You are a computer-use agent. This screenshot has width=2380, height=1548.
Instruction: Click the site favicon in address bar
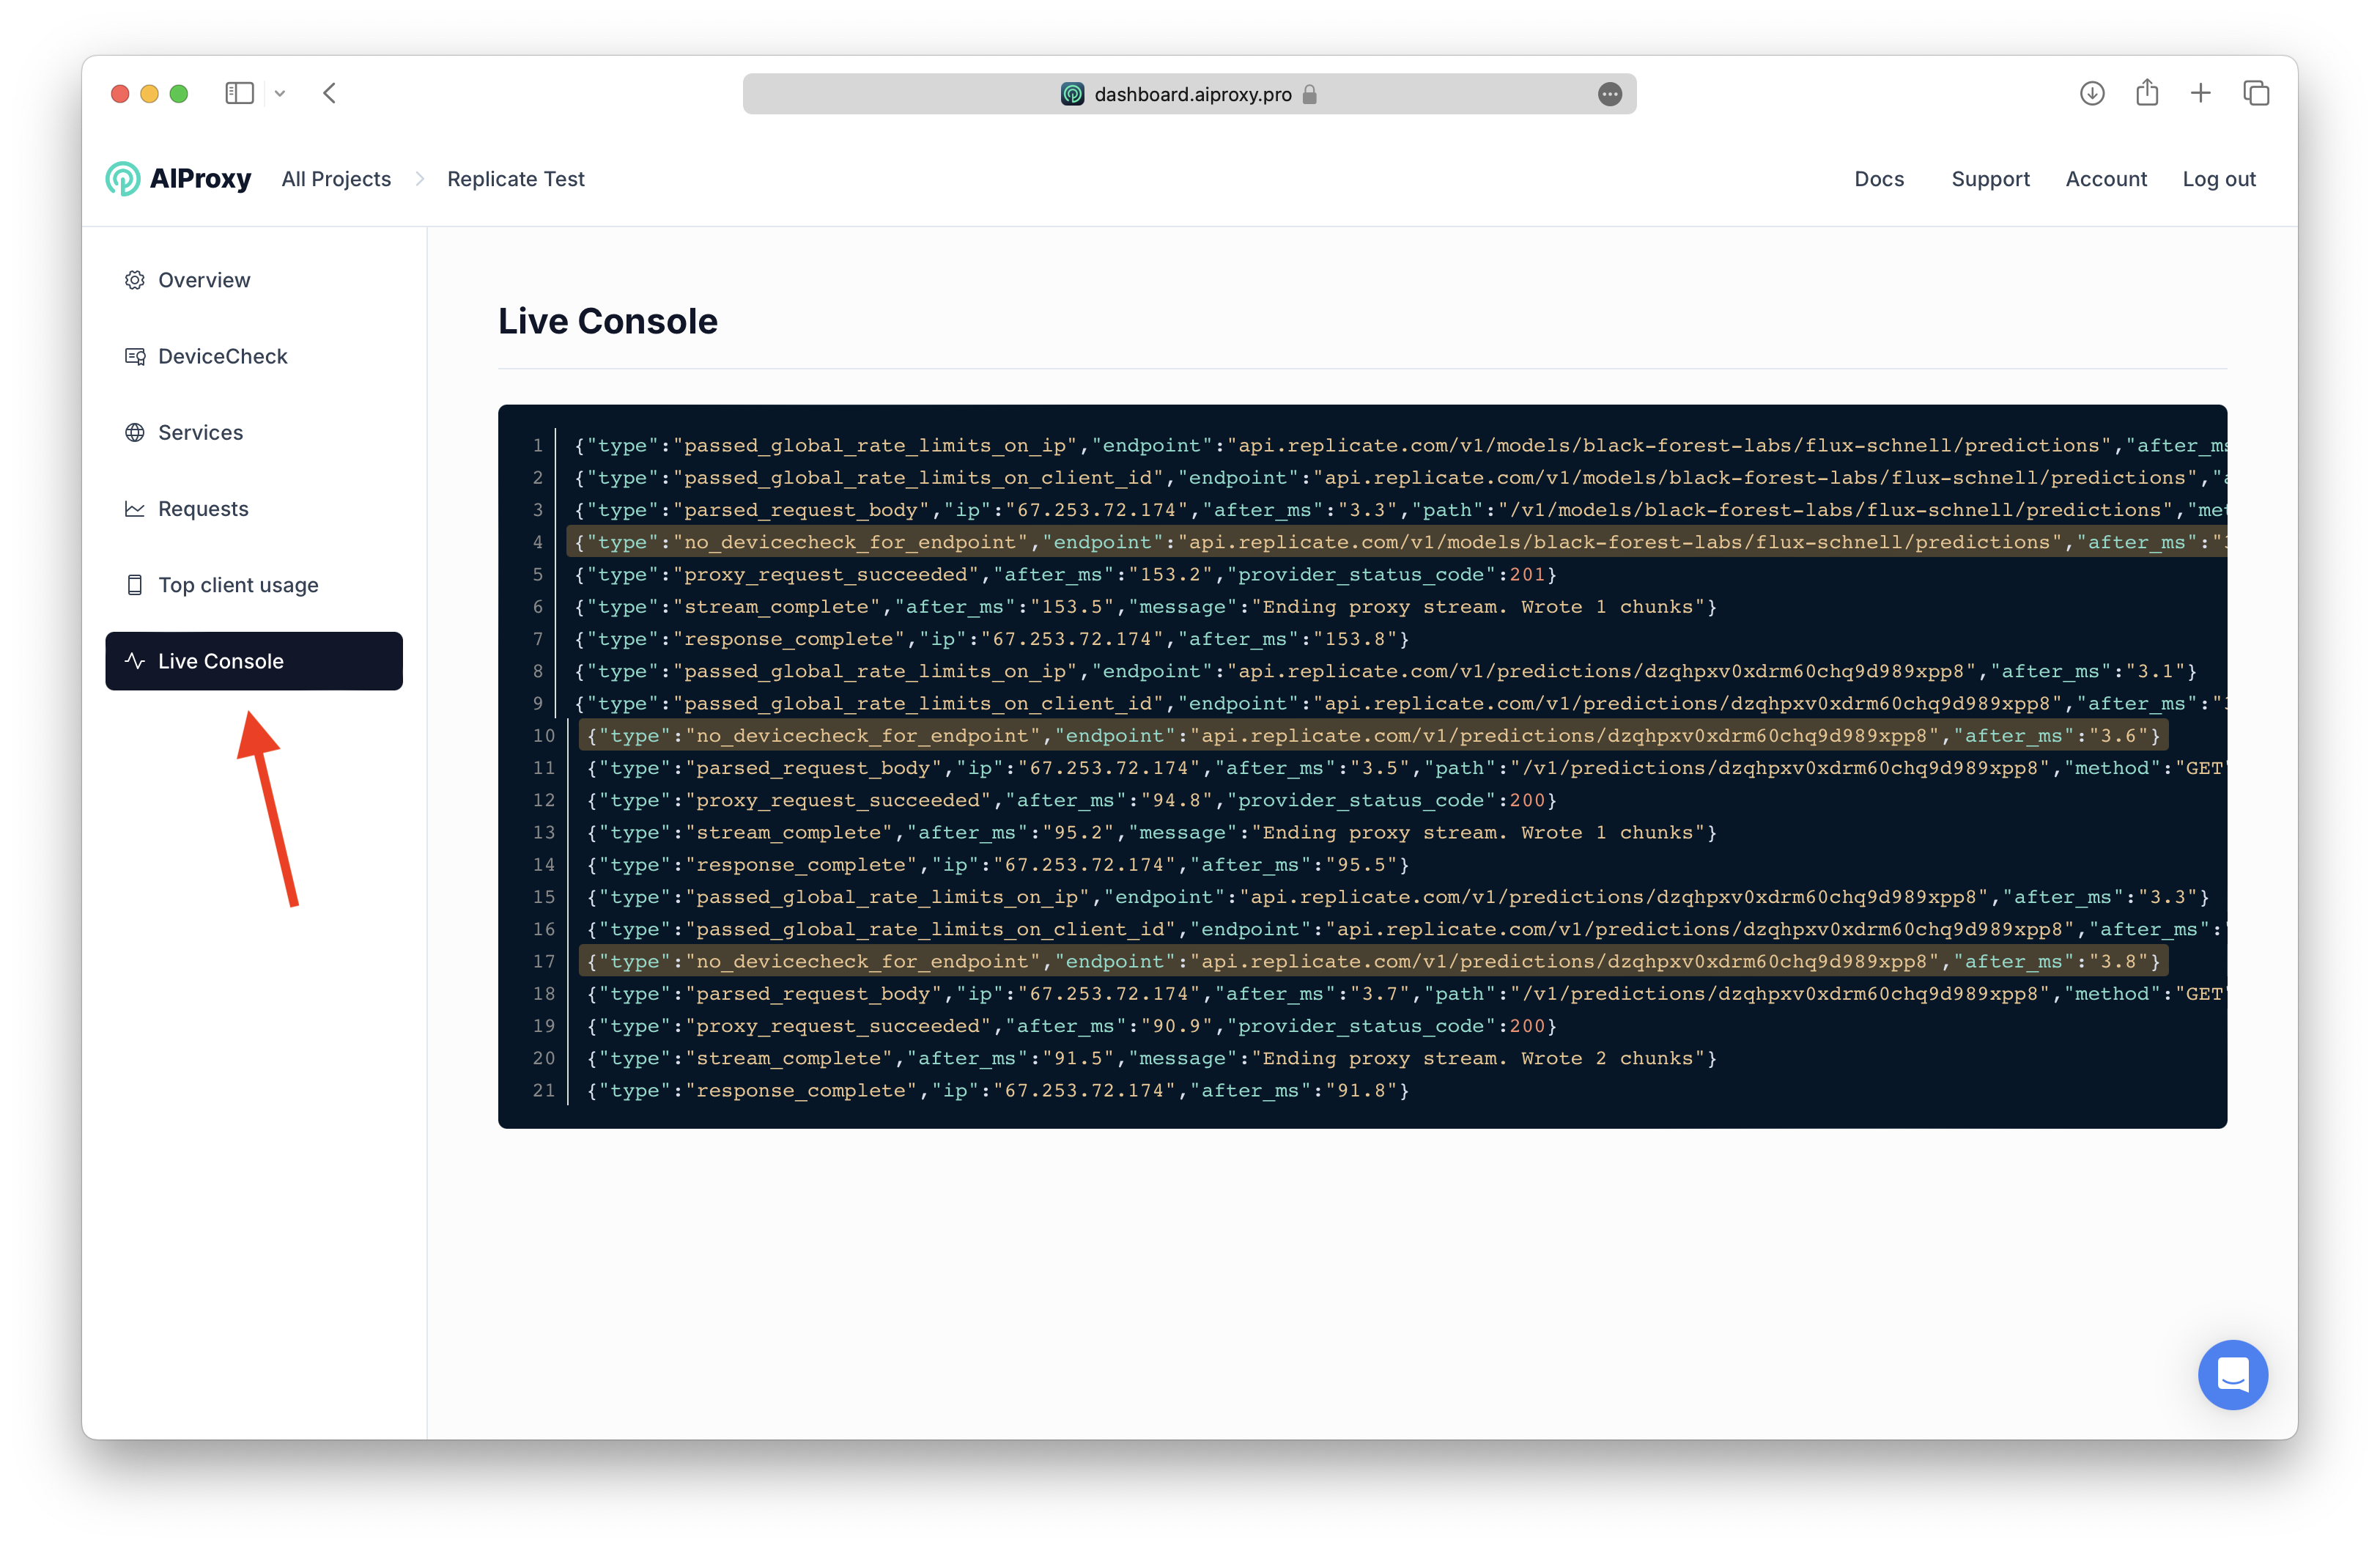[x=1072, y=94]
